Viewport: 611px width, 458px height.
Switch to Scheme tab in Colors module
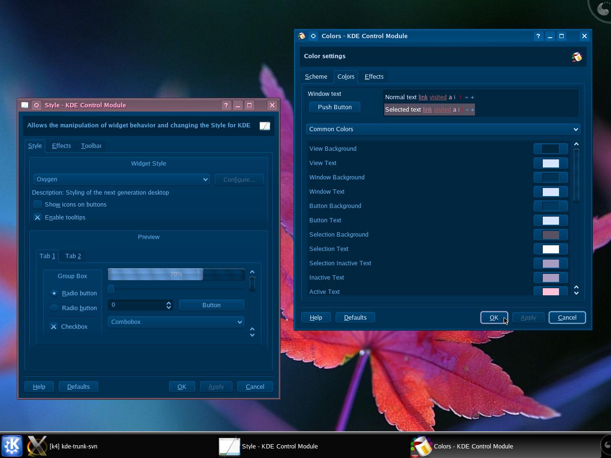pos(316,76)
